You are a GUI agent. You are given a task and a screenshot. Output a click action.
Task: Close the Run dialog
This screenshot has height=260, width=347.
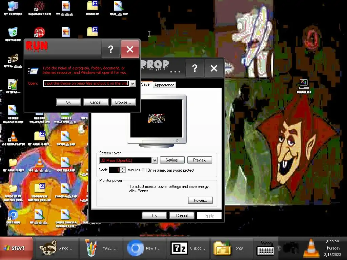[x=130, y=49]
